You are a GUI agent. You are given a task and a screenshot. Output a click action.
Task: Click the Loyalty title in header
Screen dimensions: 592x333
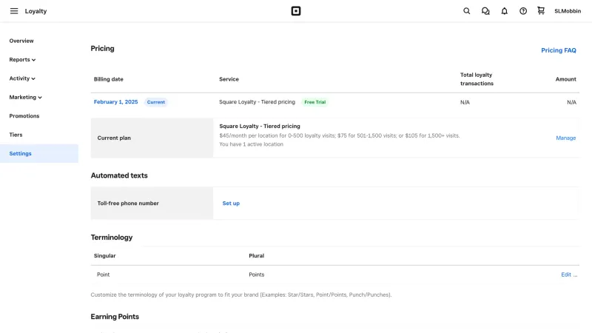coord(36,11)
